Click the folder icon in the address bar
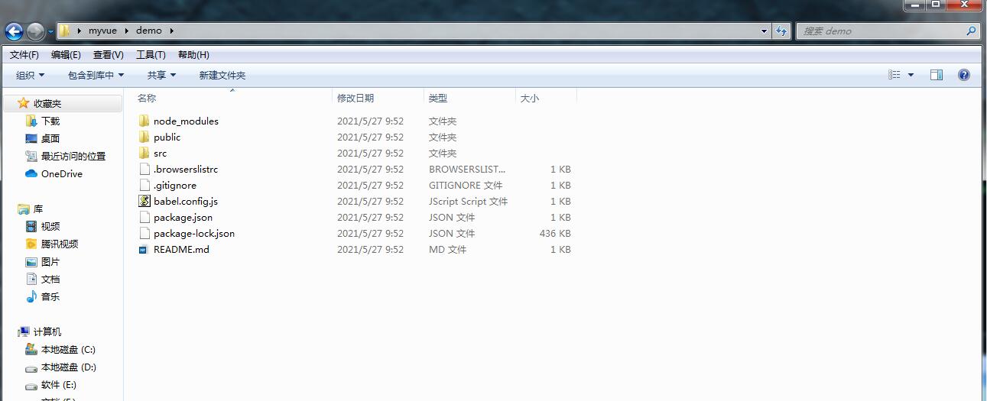 pyautogui.click(x=66, y=31)
